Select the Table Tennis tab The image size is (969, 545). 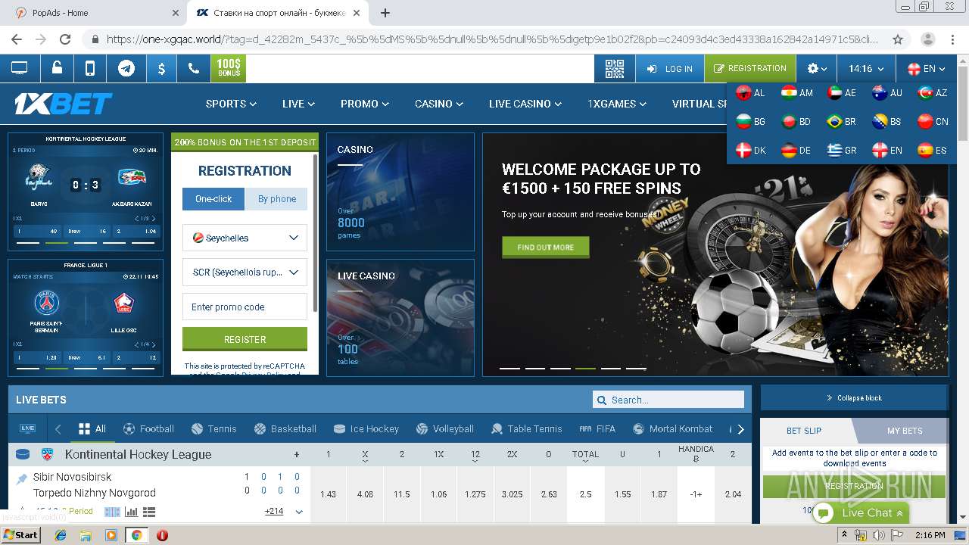(x=526, y=428)
